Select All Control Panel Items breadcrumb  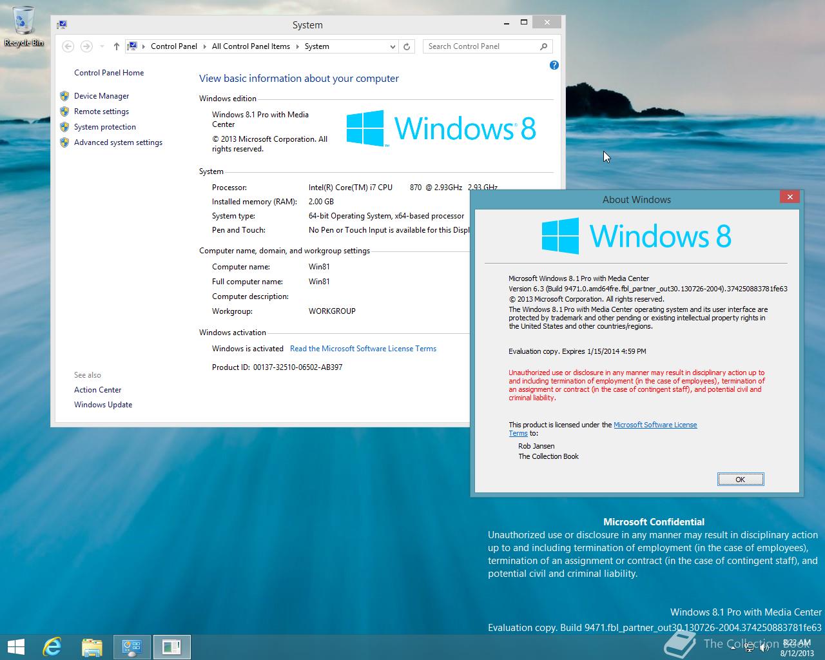[x=251, y=46]
